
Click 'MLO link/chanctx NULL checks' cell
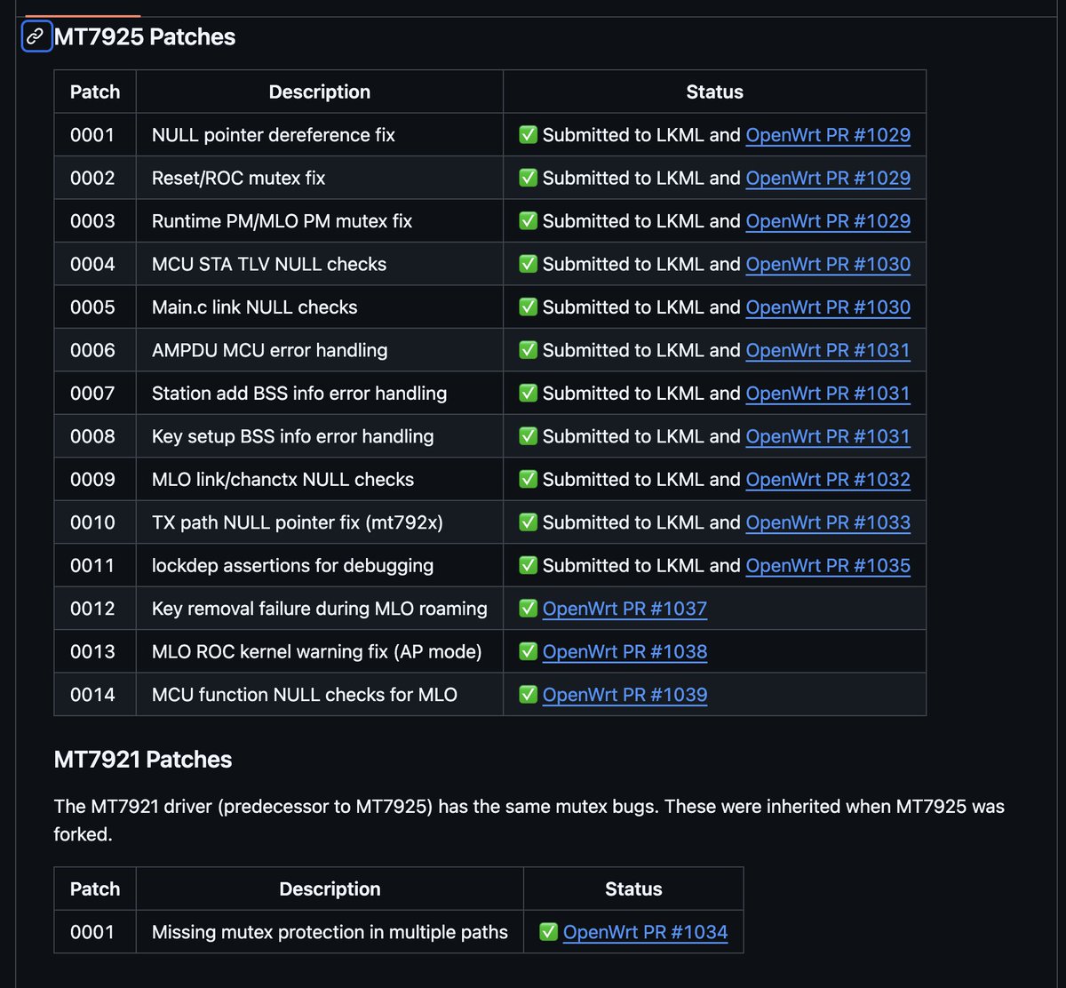pos(320,479)
